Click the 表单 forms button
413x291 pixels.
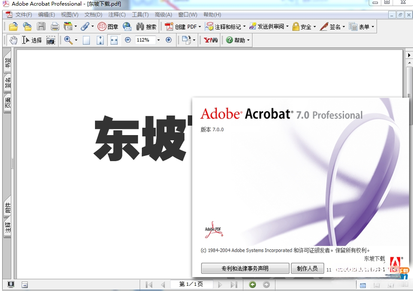coord(359,26)
